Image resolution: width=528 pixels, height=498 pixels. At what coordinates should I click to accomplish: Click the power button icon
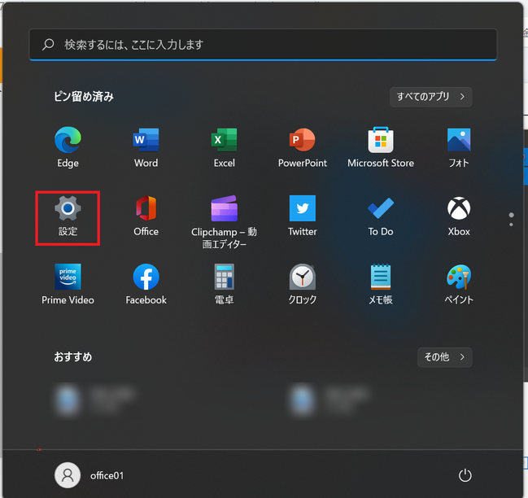pyautogui.click(x=465, y=475)
